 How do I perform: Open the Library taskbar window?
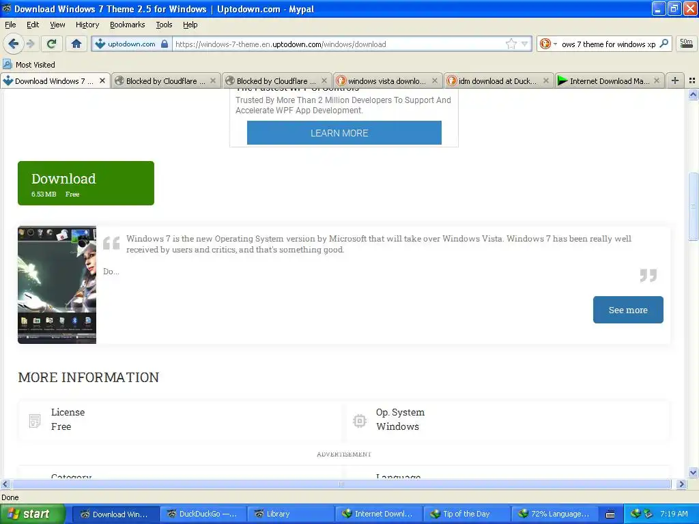(291, 514)
